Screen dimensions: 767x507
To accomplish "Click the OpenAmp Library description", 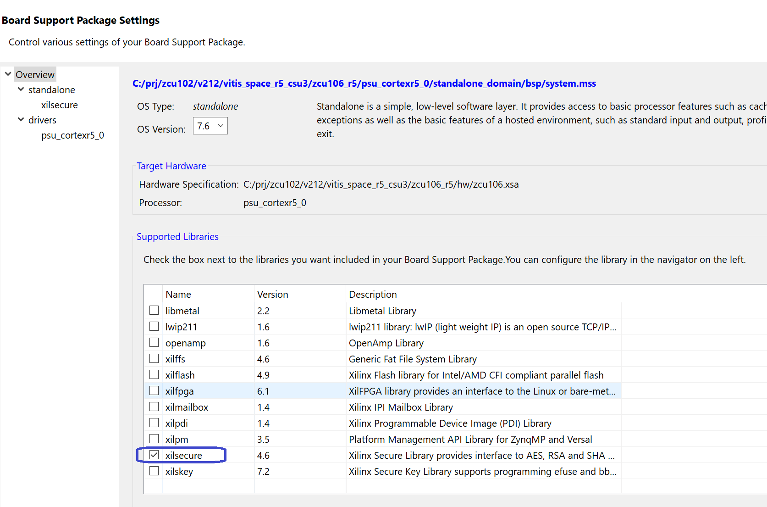I will (x=386, y=343).
